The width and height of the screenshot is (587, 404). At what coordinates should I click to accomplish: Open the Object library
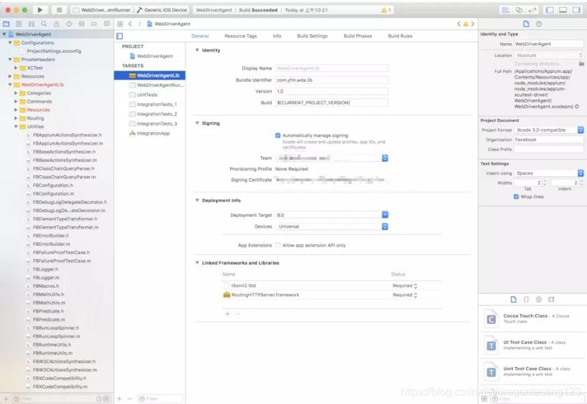point(539,299)
